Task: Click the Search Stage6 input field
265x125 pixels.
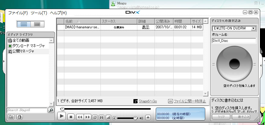Action: (x=27, y=110)
